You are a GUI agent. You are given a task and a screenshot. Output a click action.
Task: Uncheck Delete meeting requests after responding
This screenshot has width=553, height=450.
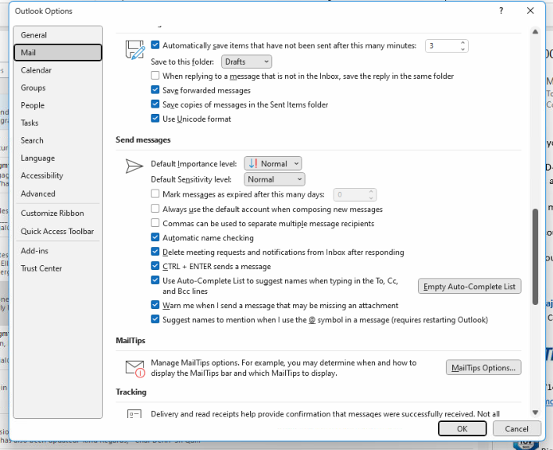point(155,252)
